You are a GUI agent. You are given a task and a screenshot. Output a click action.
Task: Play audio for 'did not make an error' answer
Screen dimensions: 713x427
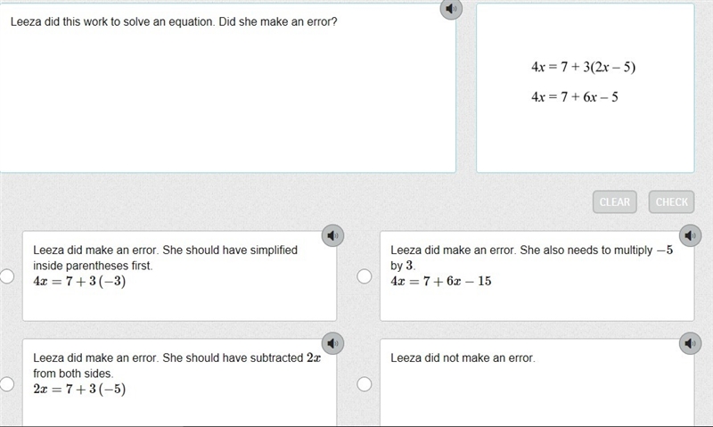pyautogui.click(x=690, y=343)
